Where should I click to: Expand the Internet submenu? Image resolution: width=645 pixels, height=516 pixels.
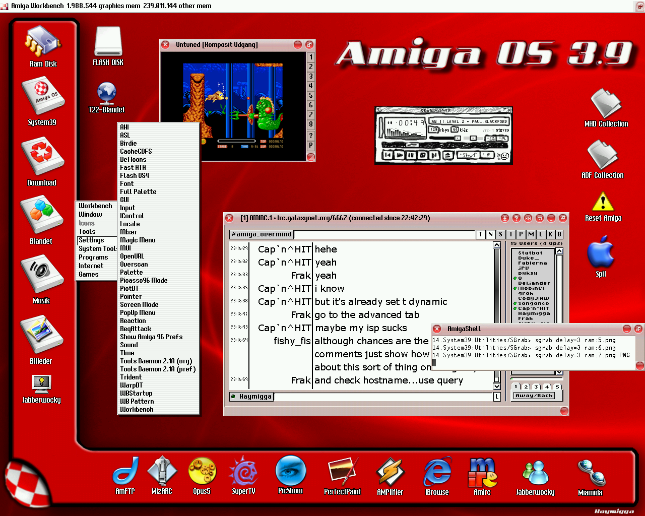pos(91,266)
